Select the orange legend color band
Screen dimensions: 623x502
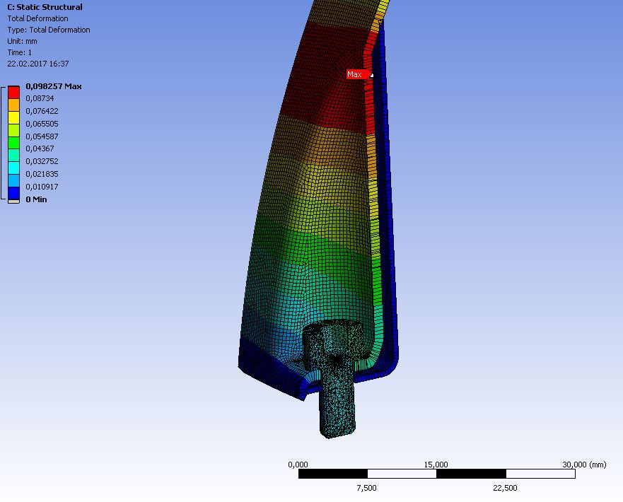click(14, 105)
